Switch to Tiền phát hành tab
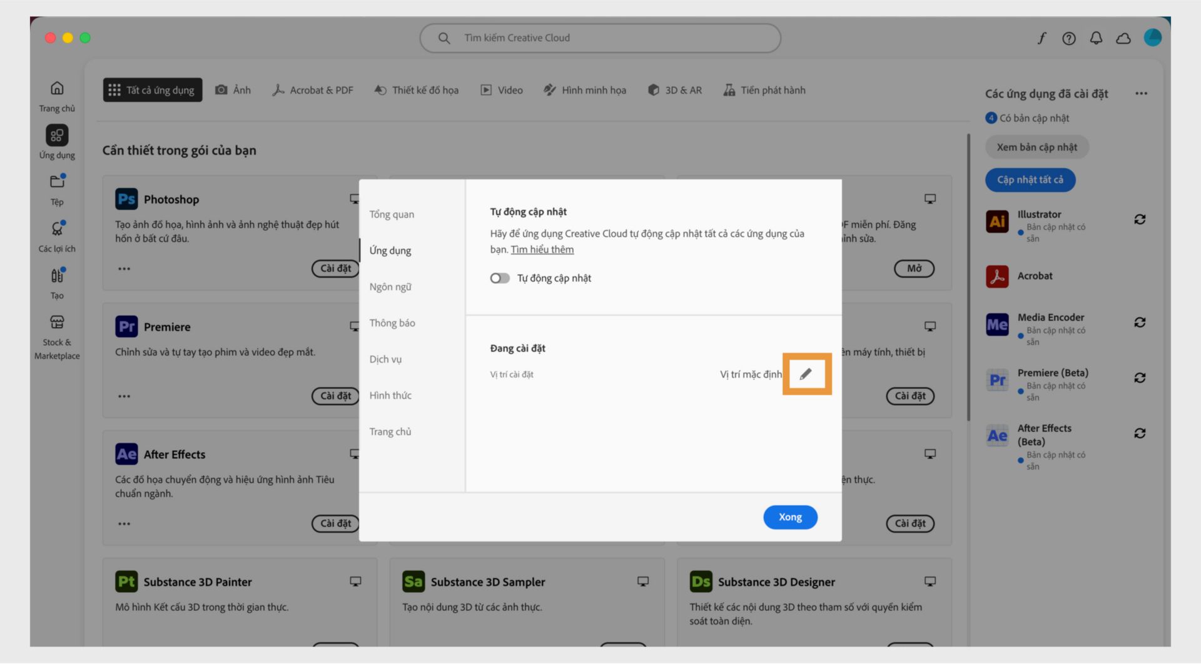Image resolution: width=1201 pixels, height=664 pixels. [x=764, y=90]
